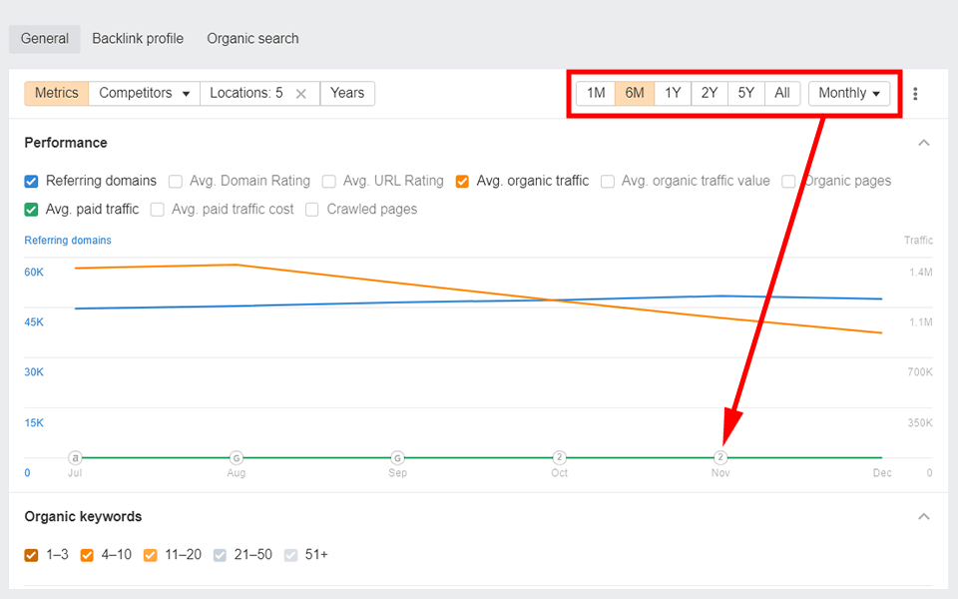The width and height of the screenshot is (958, 599).
Task: Select the 5Y time range
Action: (746, 93)
